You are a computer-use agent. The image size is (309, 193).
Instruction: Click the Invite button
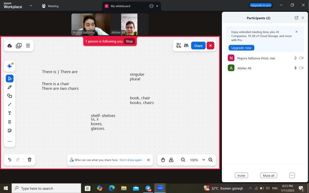tap(241, 175)
